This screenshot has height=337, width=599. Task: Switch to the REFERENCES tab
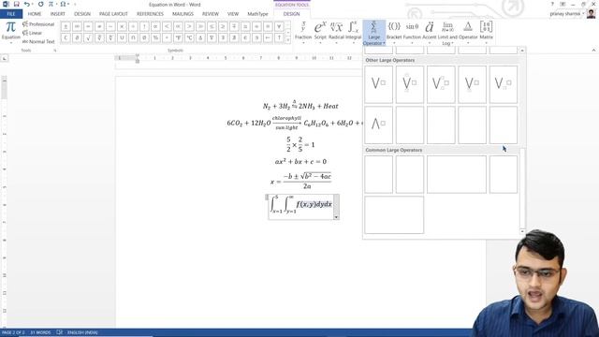point(150,14)
